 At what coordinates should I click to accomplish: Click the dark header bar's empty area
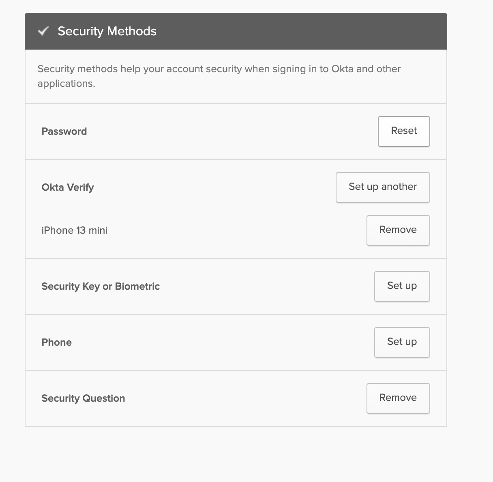[x=300, y=31]
